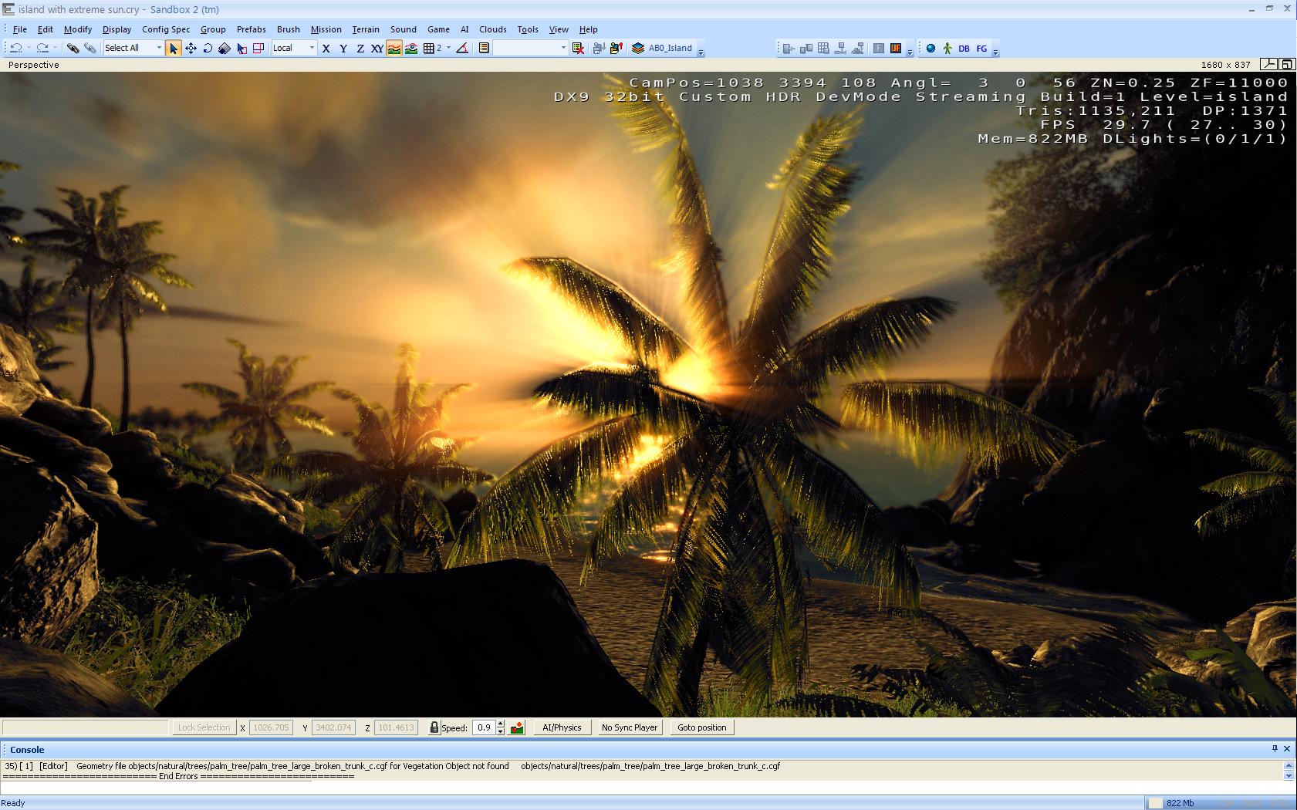The width and height of the screenshot is (1297, 810).
Task: Activate the Select Terrain tool
Action: [x=241, y=48]
